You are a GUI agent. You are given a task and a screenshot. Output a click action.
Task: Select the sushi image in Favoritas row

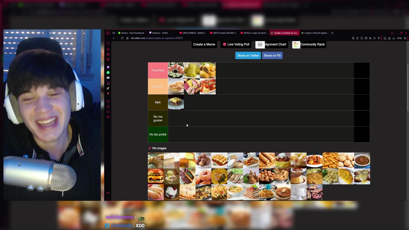click(x=176, y=70)
